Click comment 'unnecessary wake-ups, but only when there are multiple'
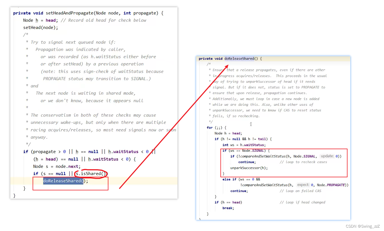Image resolution: width=384 pixels, height=231 pixels. pyautogui.click(x=98, y=122)
